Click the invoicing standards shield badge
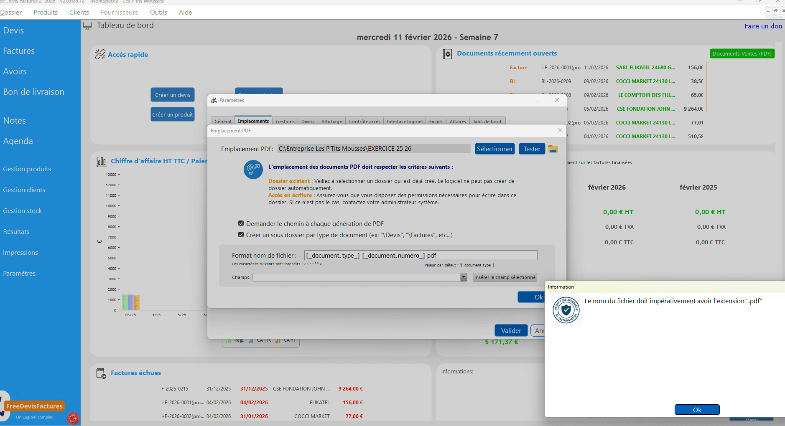Screen dimensions: 785x426 click(x=566, y=310)
